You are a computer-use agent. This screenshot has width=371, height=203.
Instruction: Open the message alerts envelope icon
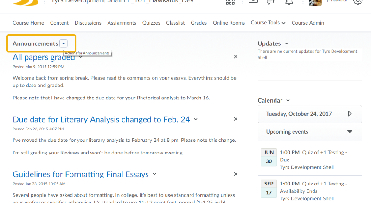(253, 2)
